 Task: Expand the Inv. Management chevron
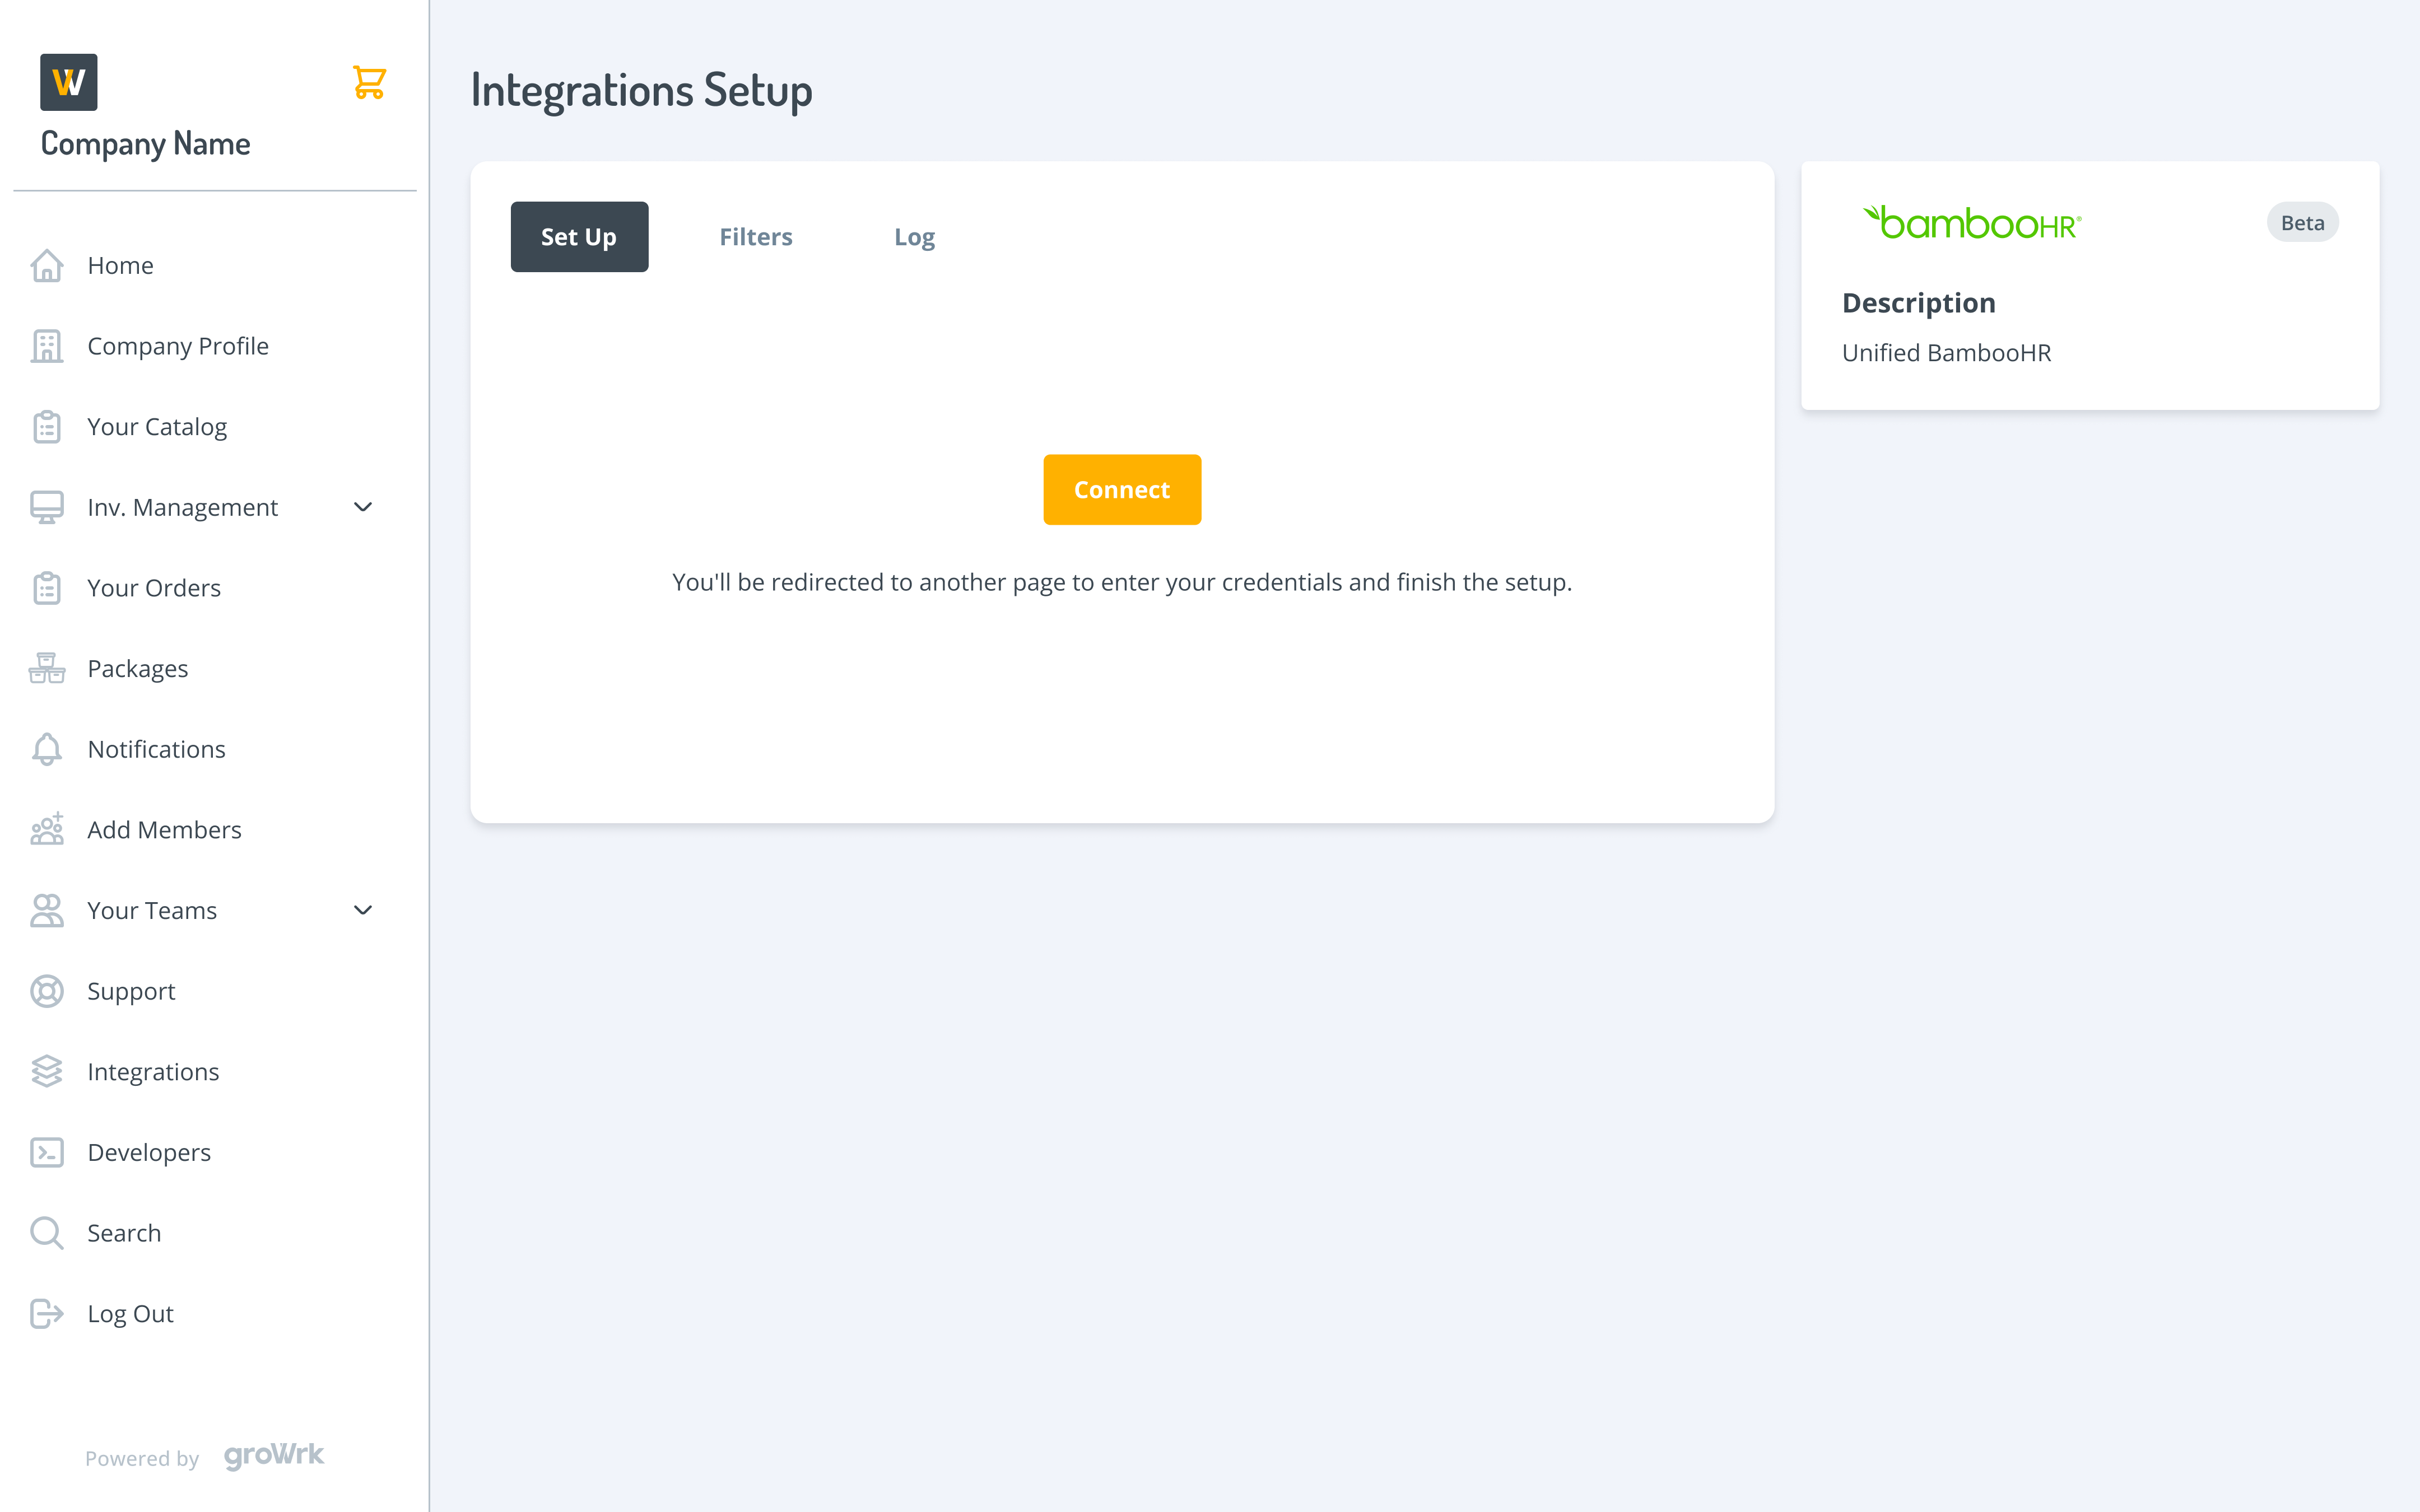pyautogui.click(x=363, y=507)
